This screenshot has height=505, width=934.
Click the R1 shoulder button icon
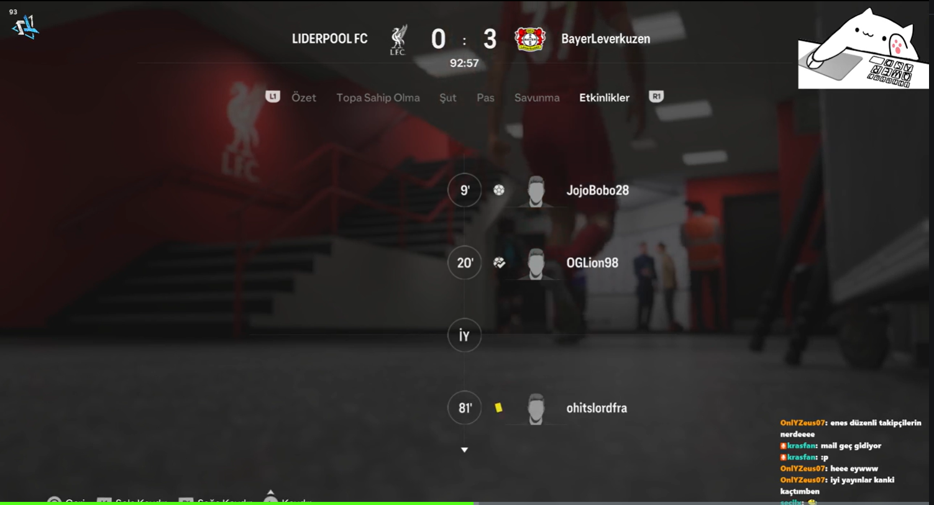tap(656, 97)
